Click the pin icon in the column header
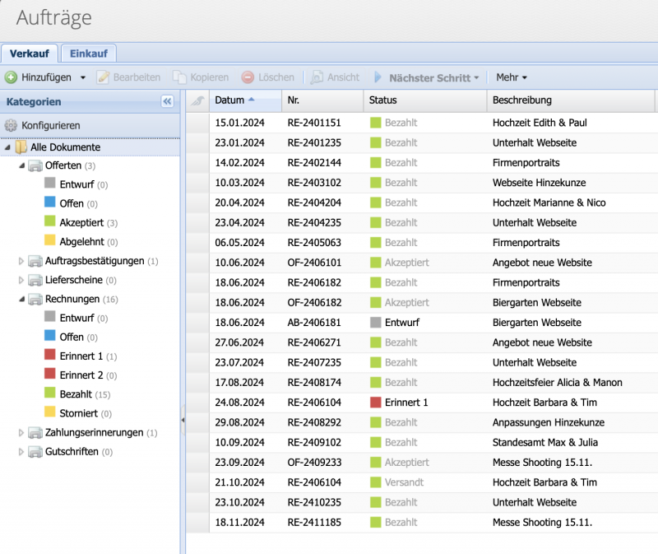This screenshot has width=658, height=554. [197, 100]
